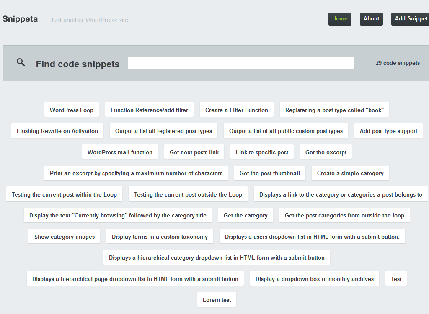The width and height of the screenshot is (429, 314).
Task: Open Show category images snippet
Action: [64, 237]
